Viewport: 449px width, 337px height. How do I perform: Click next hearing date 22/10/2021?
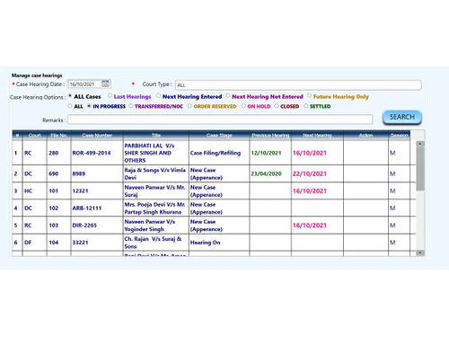point(310,173)
